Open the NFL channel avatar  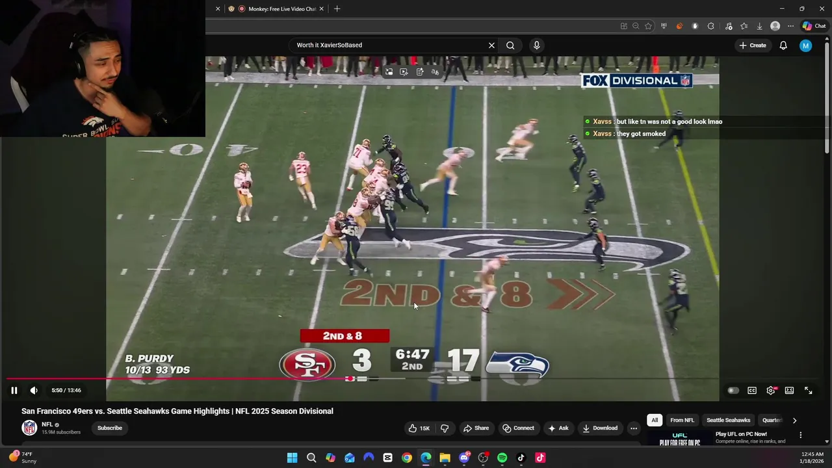click(x=29, y=428)
